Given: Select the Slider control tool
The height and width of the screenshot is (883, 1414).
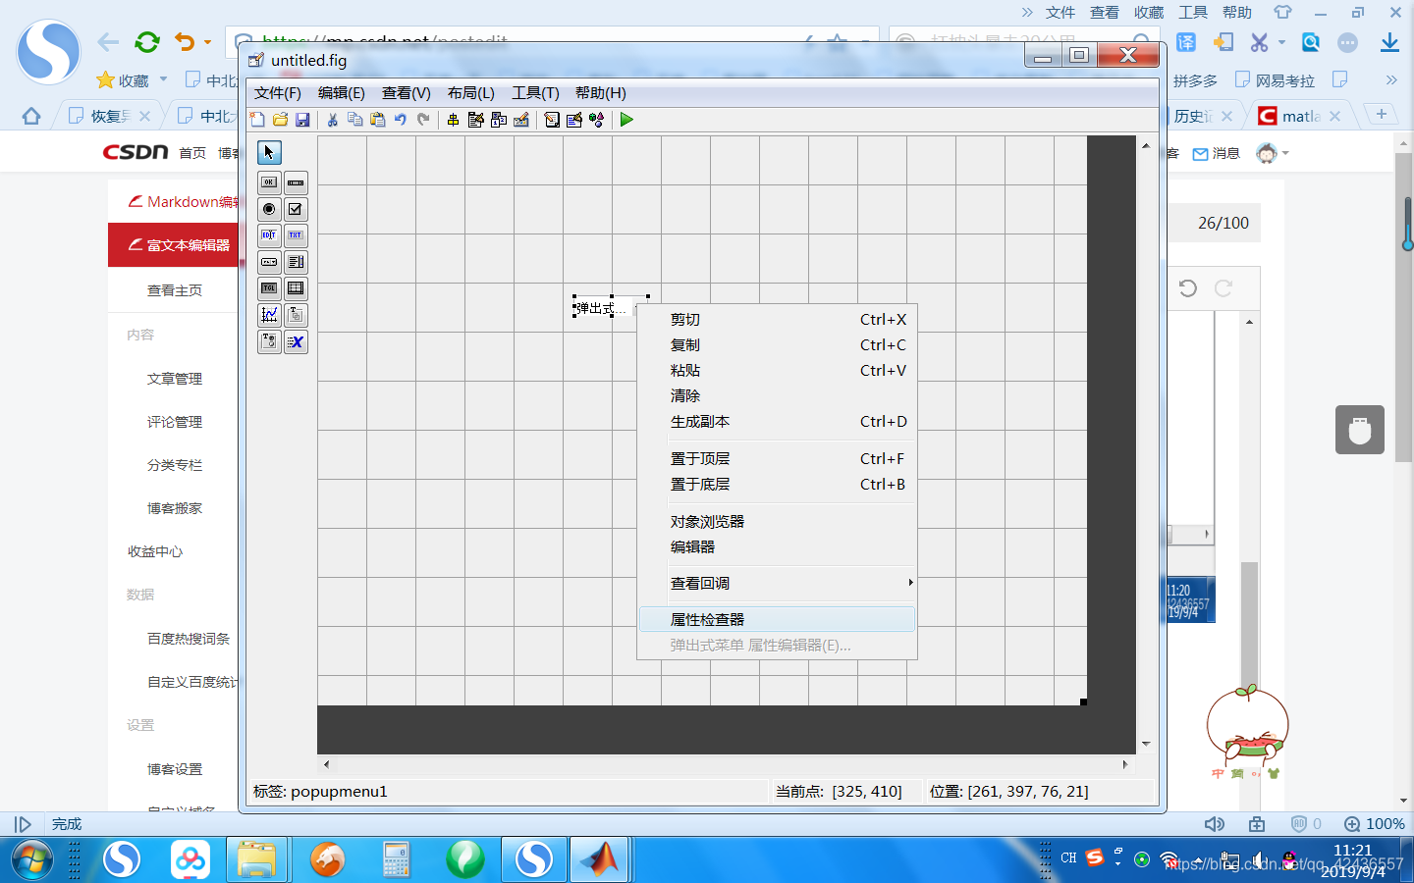Looking at the screenshot, I should 296,182.
